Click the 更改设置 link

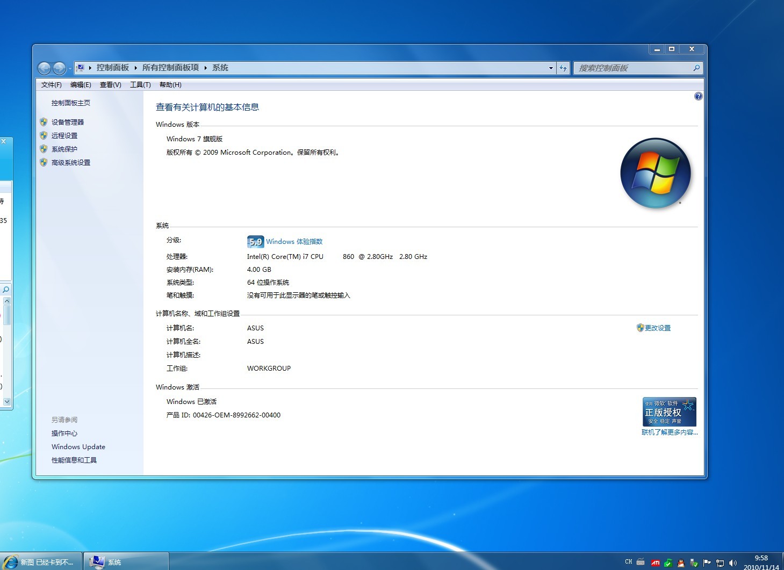tap(658, 328)
